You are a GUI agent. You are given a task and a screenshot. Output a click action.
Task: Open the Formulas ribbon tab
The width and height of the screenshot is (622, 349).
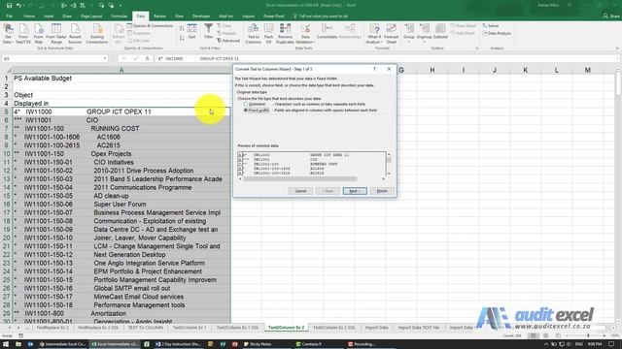pos(119,16)
